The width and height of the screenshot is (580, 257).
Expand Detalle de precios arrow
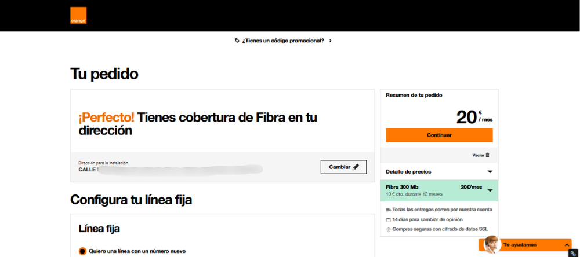click(490, 172)
